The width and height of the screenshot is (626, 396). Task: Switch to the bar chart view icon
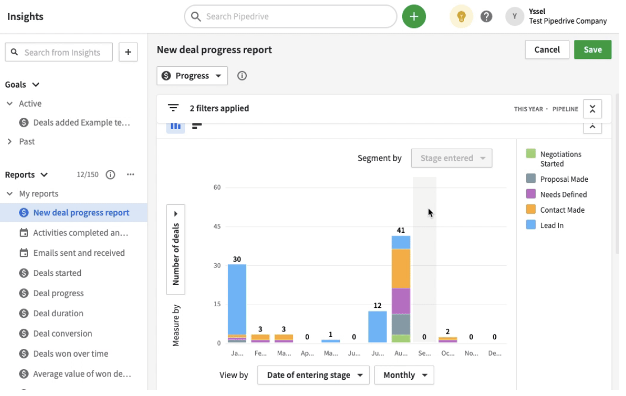pyautogui.click(x=196, y=126)
